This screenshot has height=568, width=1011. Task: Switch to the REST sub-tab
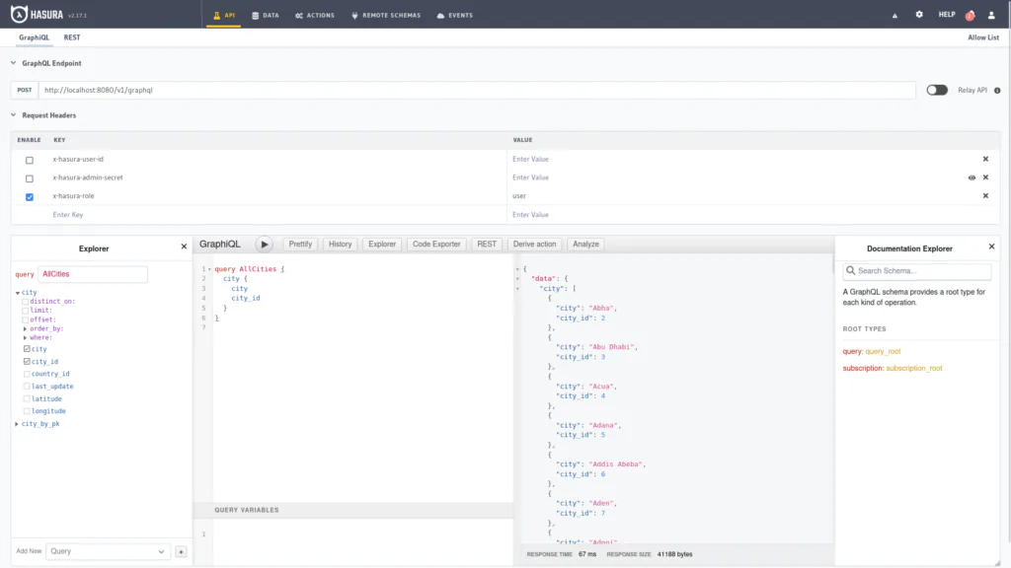(x=72, y=37)
